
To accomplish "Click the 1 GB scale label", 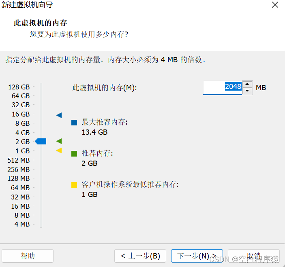I will (22, 151).
